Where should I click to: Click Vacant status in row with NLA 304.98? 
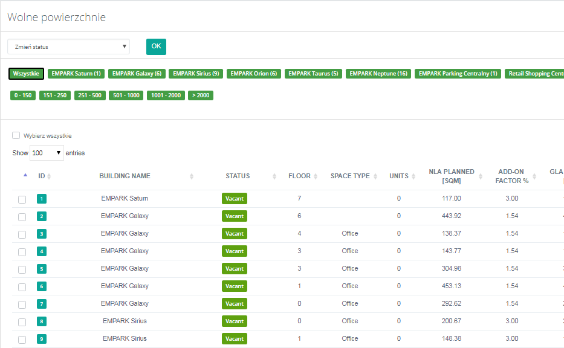235,269
